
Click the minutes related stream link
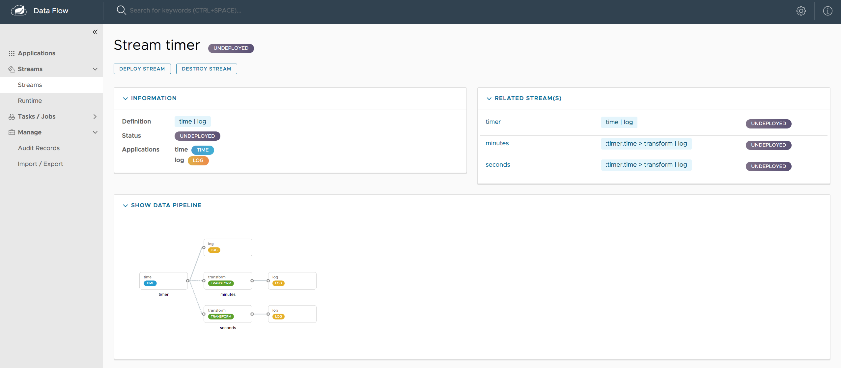coord(496,143)
